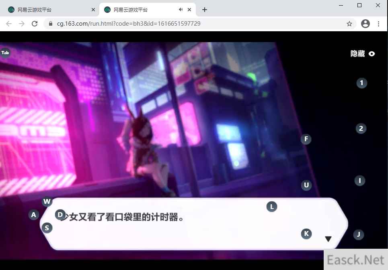
Task: Tap the W virtual key button
Action: coord(47,201)
